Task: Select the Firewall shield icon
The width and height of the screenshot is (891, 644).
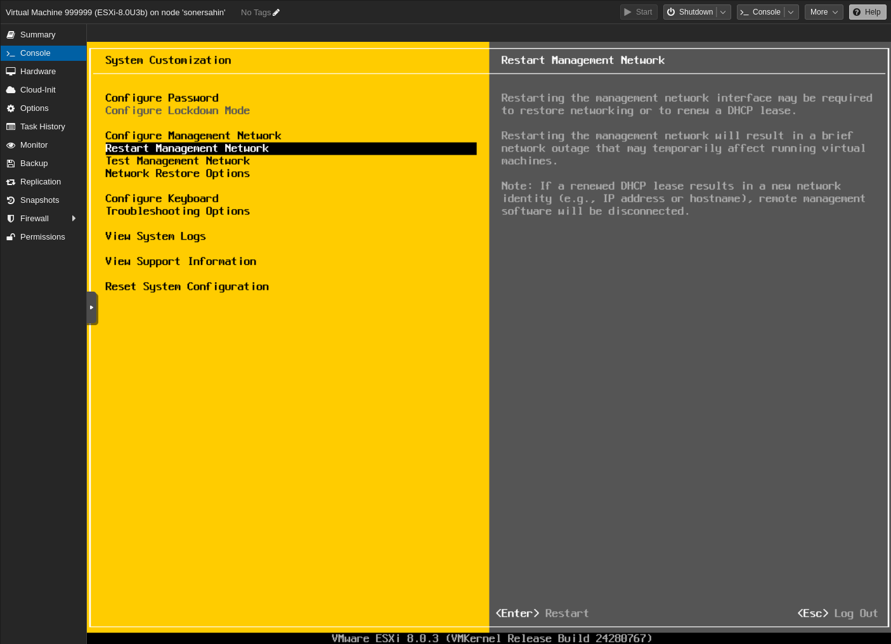Action: click(11, 218)
